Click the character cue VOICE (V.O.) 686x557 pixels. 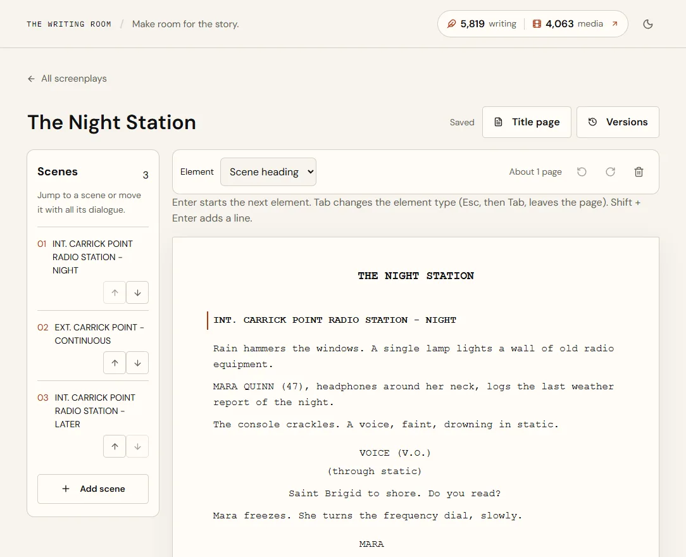click(x=395, y=453)
